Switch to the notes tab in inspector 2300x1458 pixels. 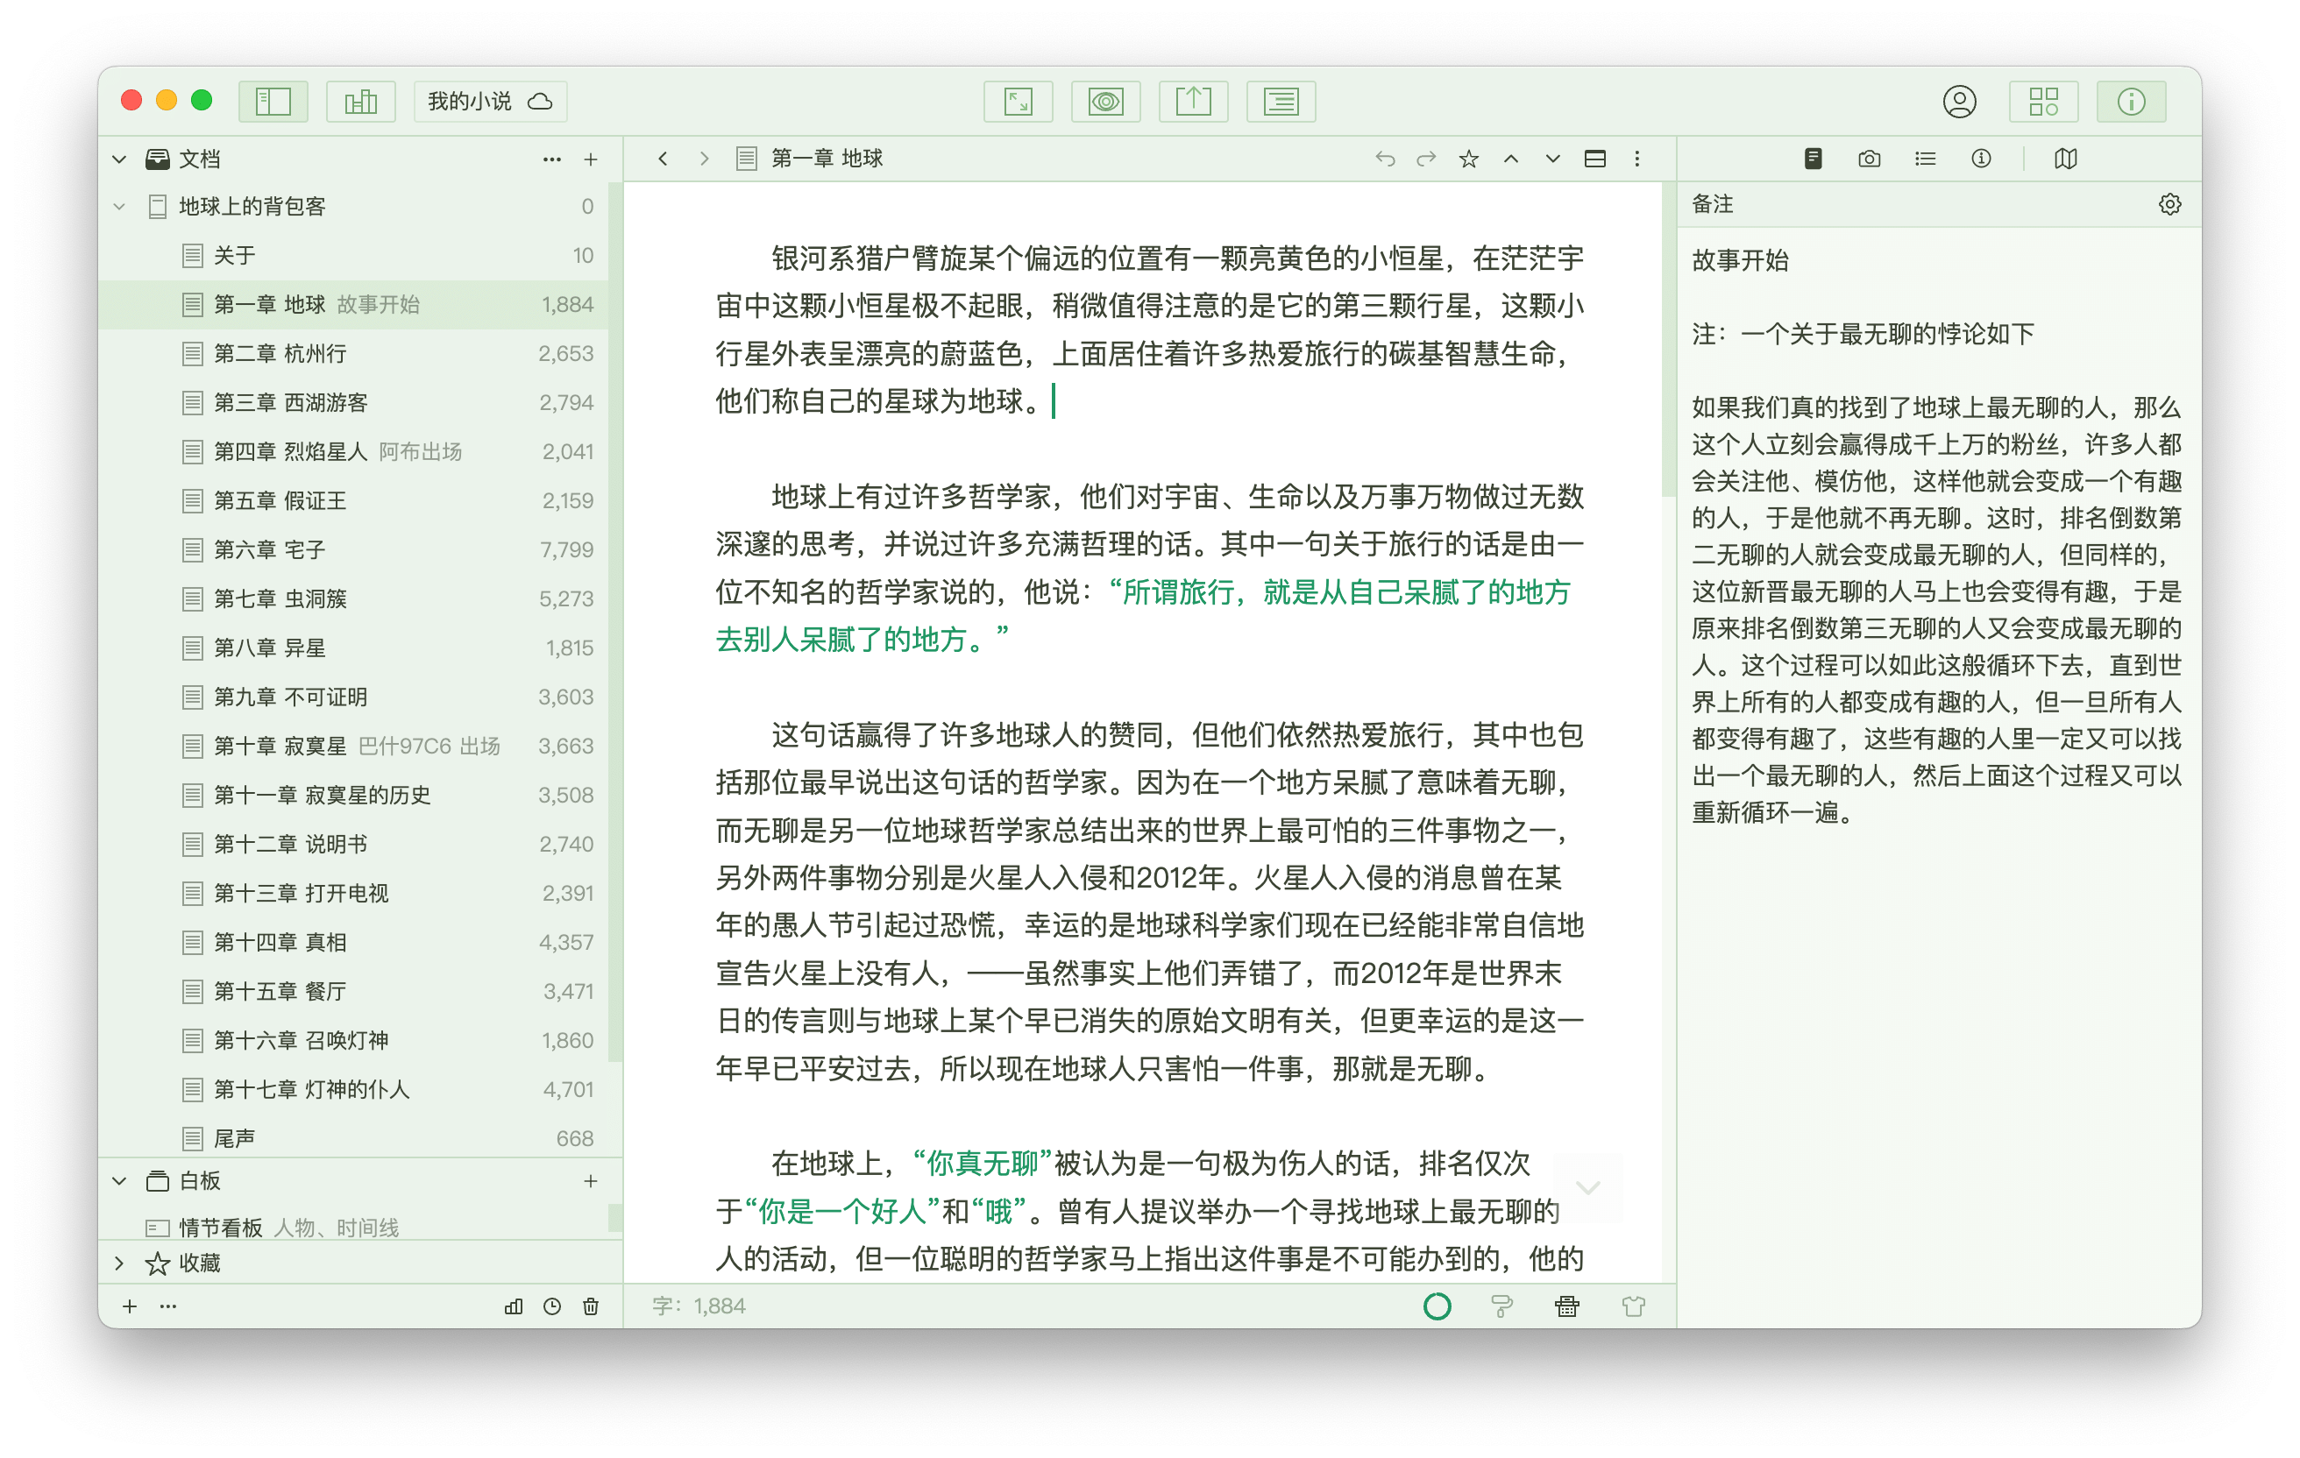[1813, 159]
